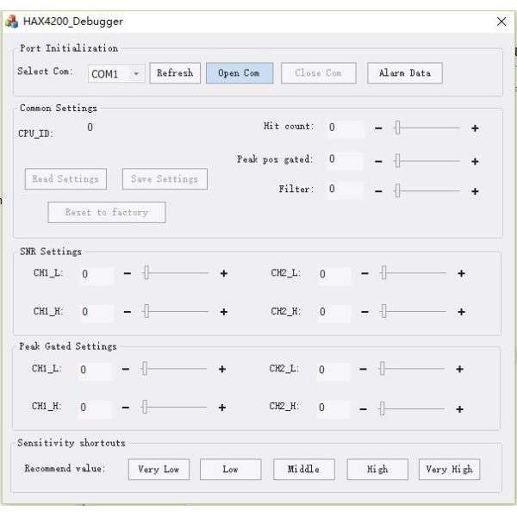Click the minus icon next to Filter
Viewport: 517px width, 517px height.
click(378, 191)
